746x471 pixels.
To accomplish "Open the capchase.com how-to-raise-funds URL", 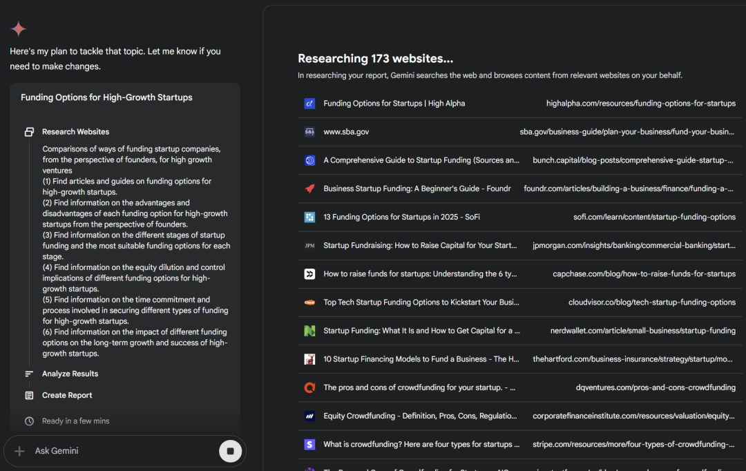I will coord(644,274).
